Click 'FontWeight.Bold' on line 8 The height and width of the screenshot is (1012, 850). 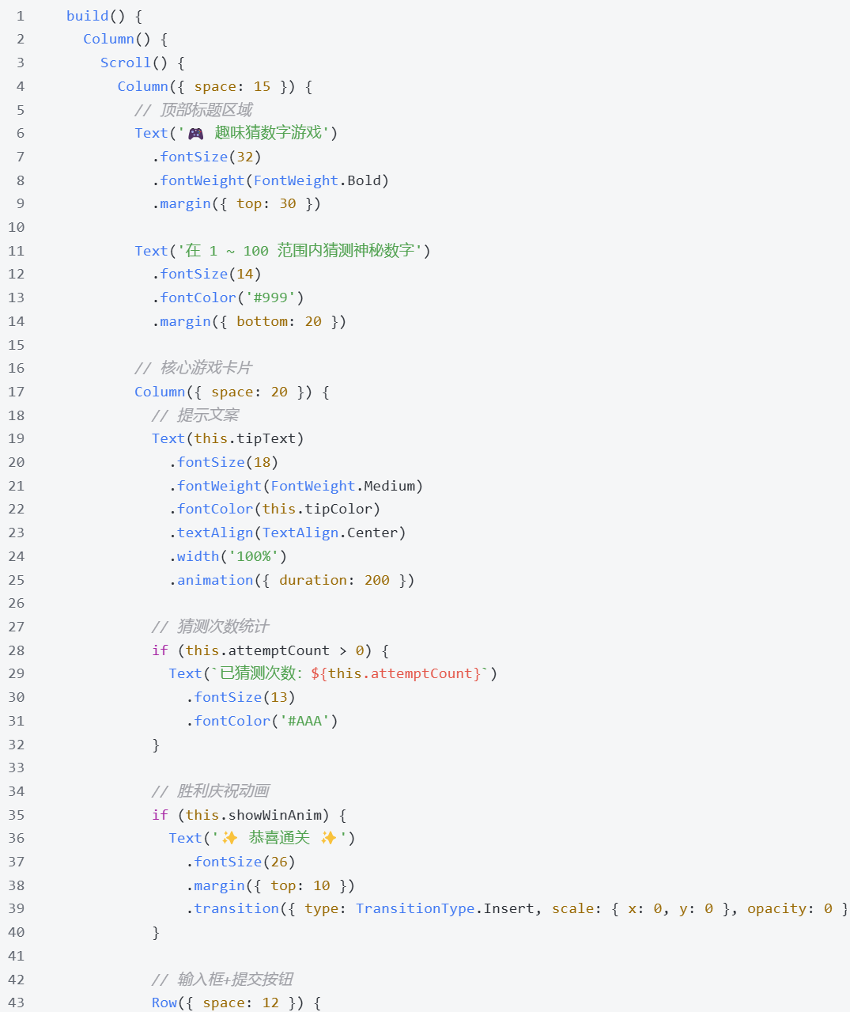(x=317, y=180)
